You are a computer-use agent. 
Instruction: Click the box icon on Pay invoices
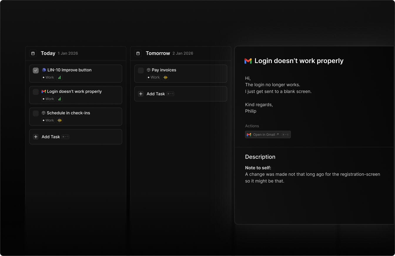pos(149,70)
